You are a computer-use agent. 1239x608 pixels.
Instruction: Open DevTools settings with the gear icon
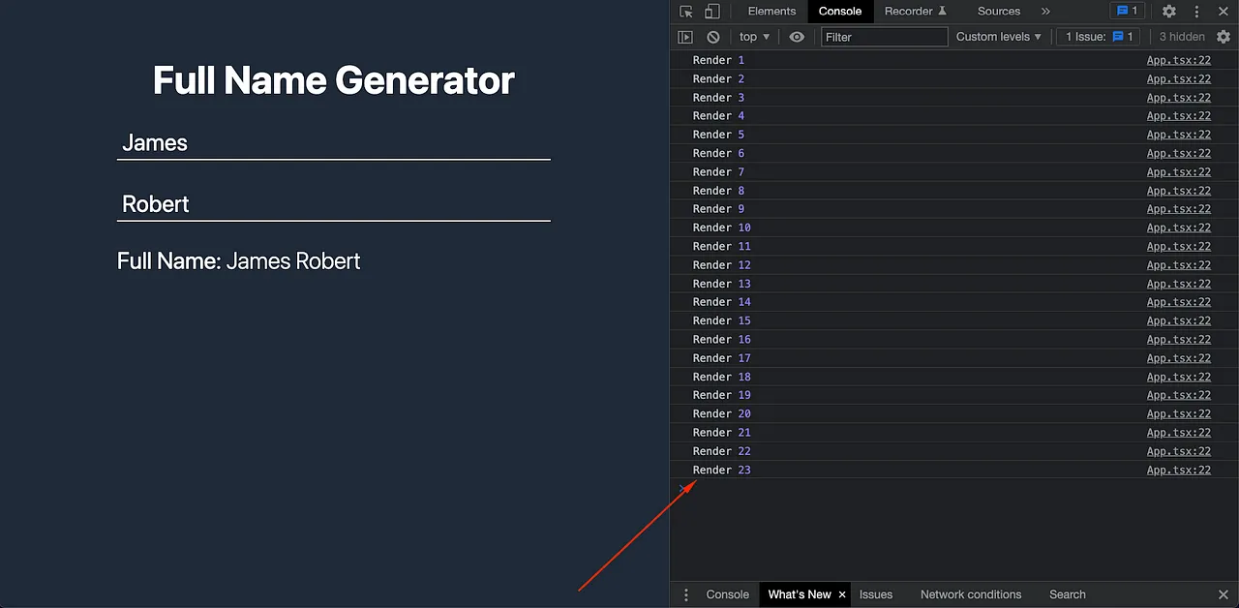[1168, 11]
